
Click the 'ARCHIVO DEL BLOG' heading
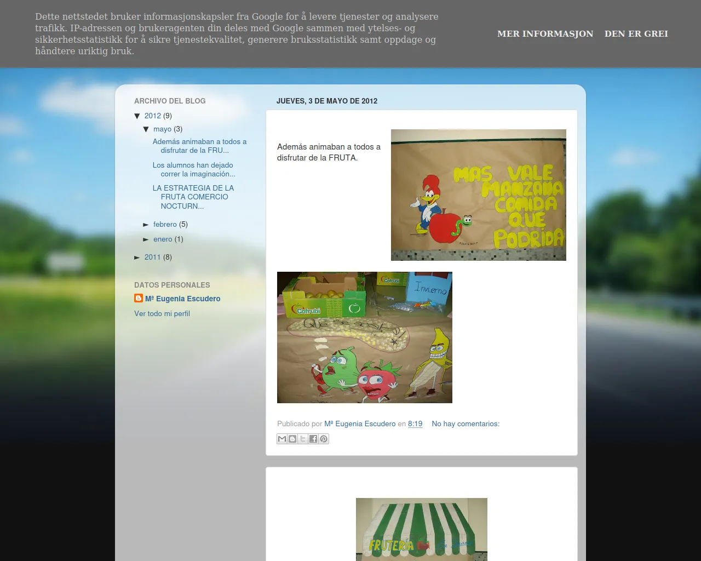pyautogui.click(x=170, y=101)
